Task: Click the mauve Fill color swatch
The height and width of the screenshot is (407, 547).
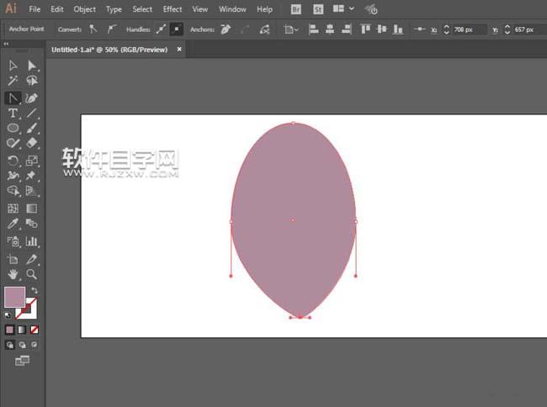Action: coord(14,297)
